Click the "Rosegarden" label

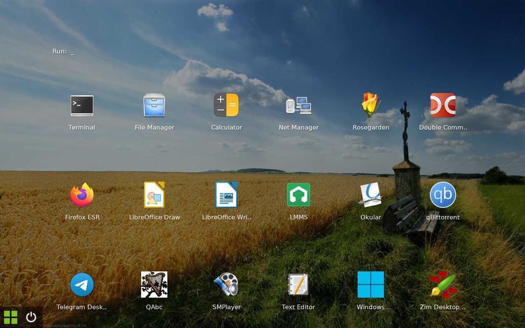pyautogui.click(x=371, y=128)
